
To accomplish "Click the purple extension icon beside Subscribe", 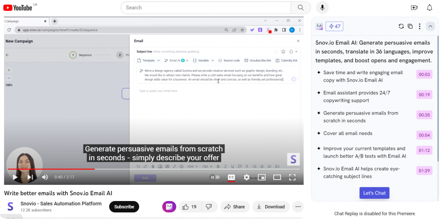I will click(x=169, y=207).
